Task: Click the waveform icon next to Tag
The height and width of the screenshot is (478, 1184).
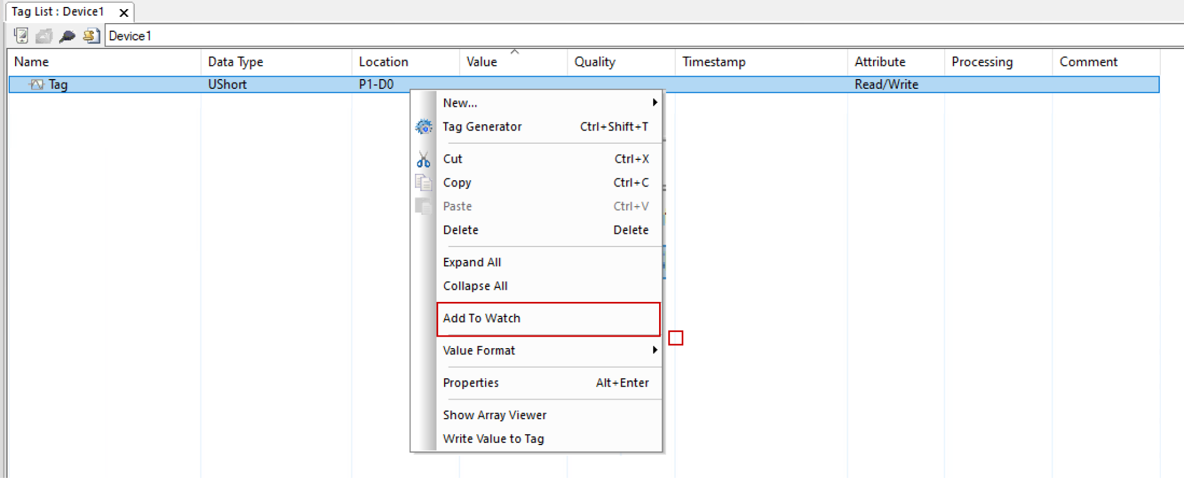Action: [37, 84]
